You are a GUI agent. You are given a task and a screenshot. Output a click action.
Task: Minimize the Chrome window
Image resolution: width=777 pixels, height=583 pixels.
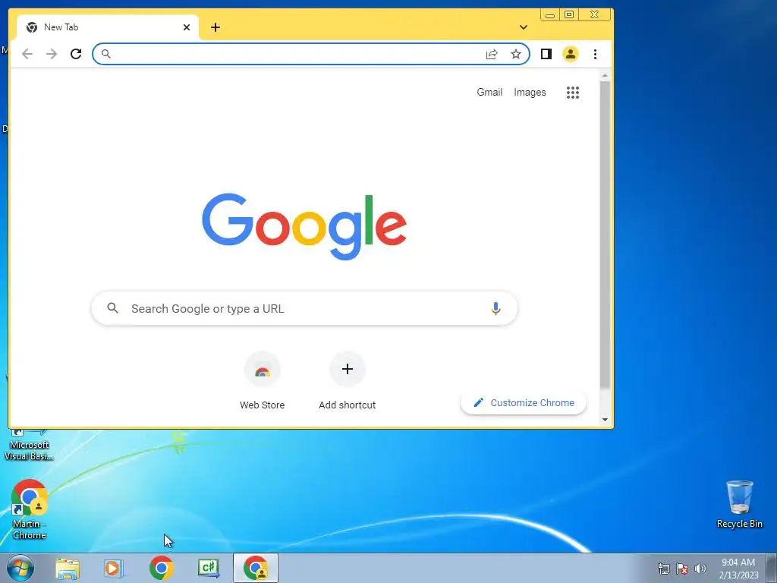[549, 15]
